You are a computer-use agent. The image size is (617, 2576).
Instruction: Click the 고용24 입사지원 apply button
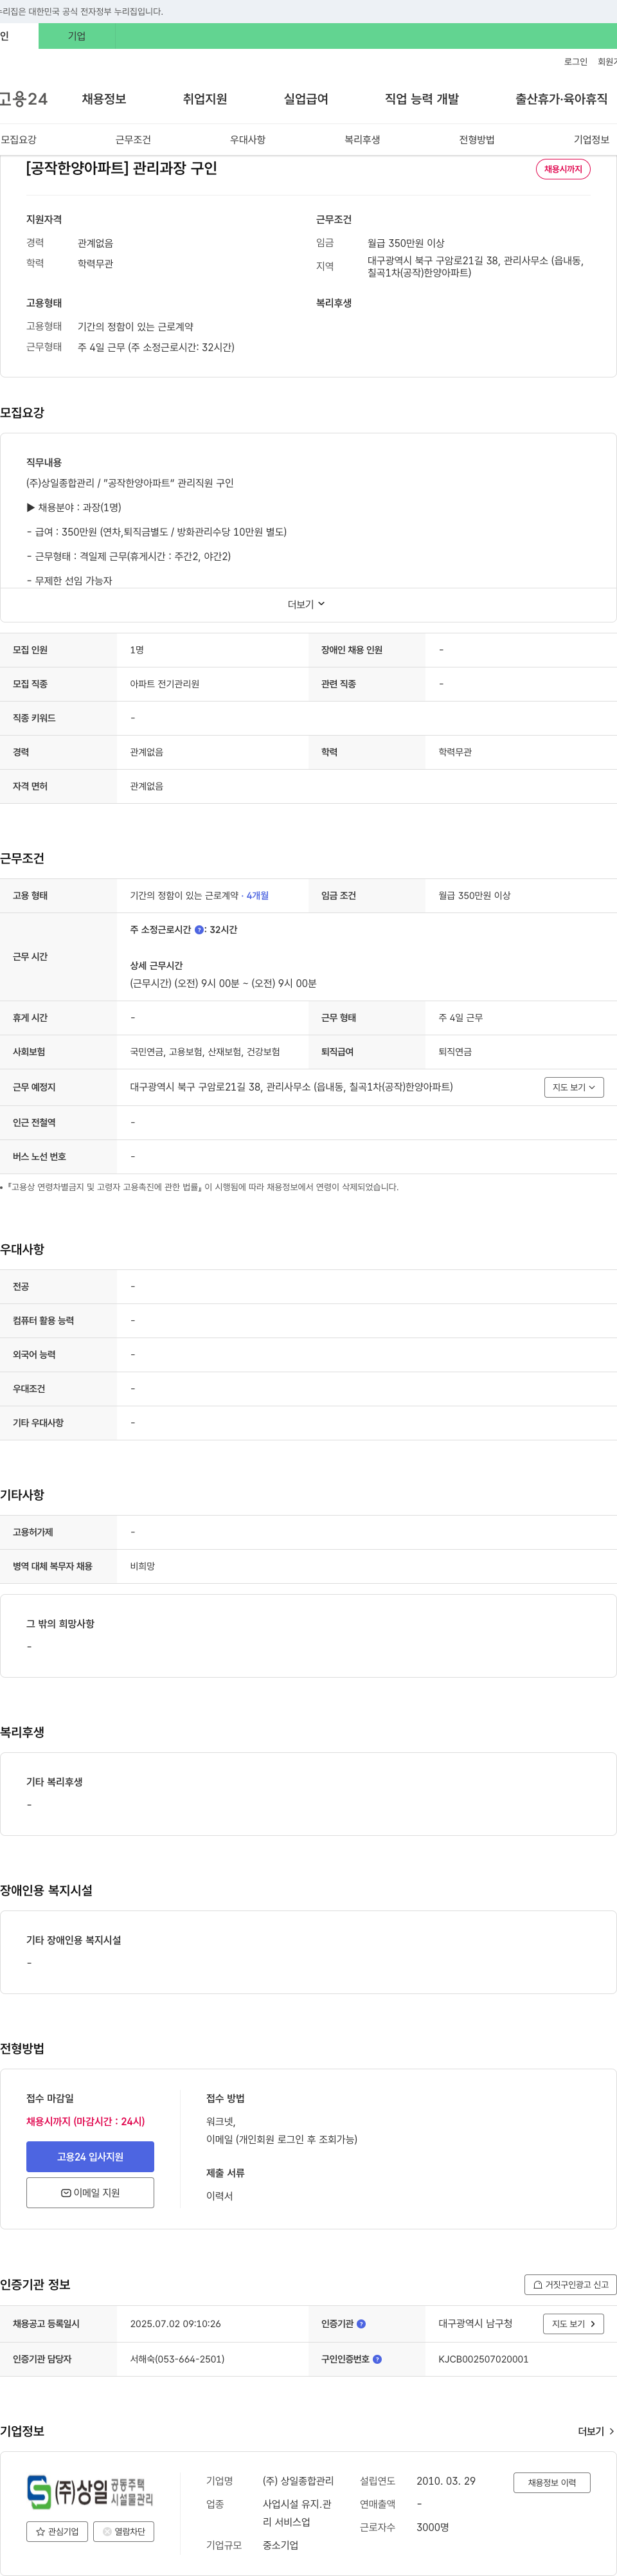pos(90,2156)
